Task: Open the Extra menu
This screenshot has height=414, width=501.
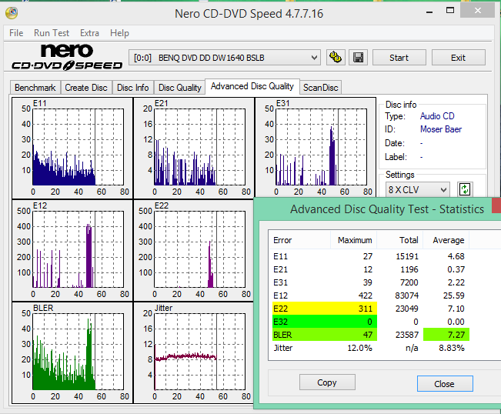Action: click(89, 33)
